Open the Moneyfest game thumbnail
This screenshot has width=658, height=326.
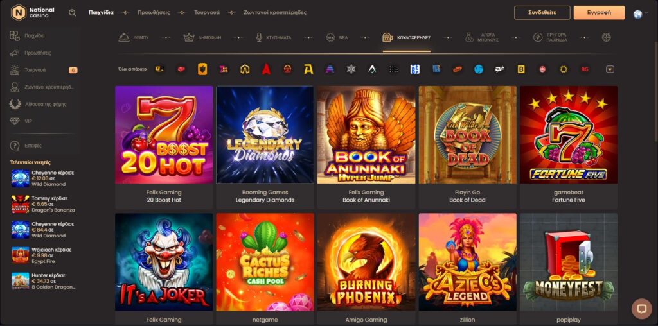569,262
